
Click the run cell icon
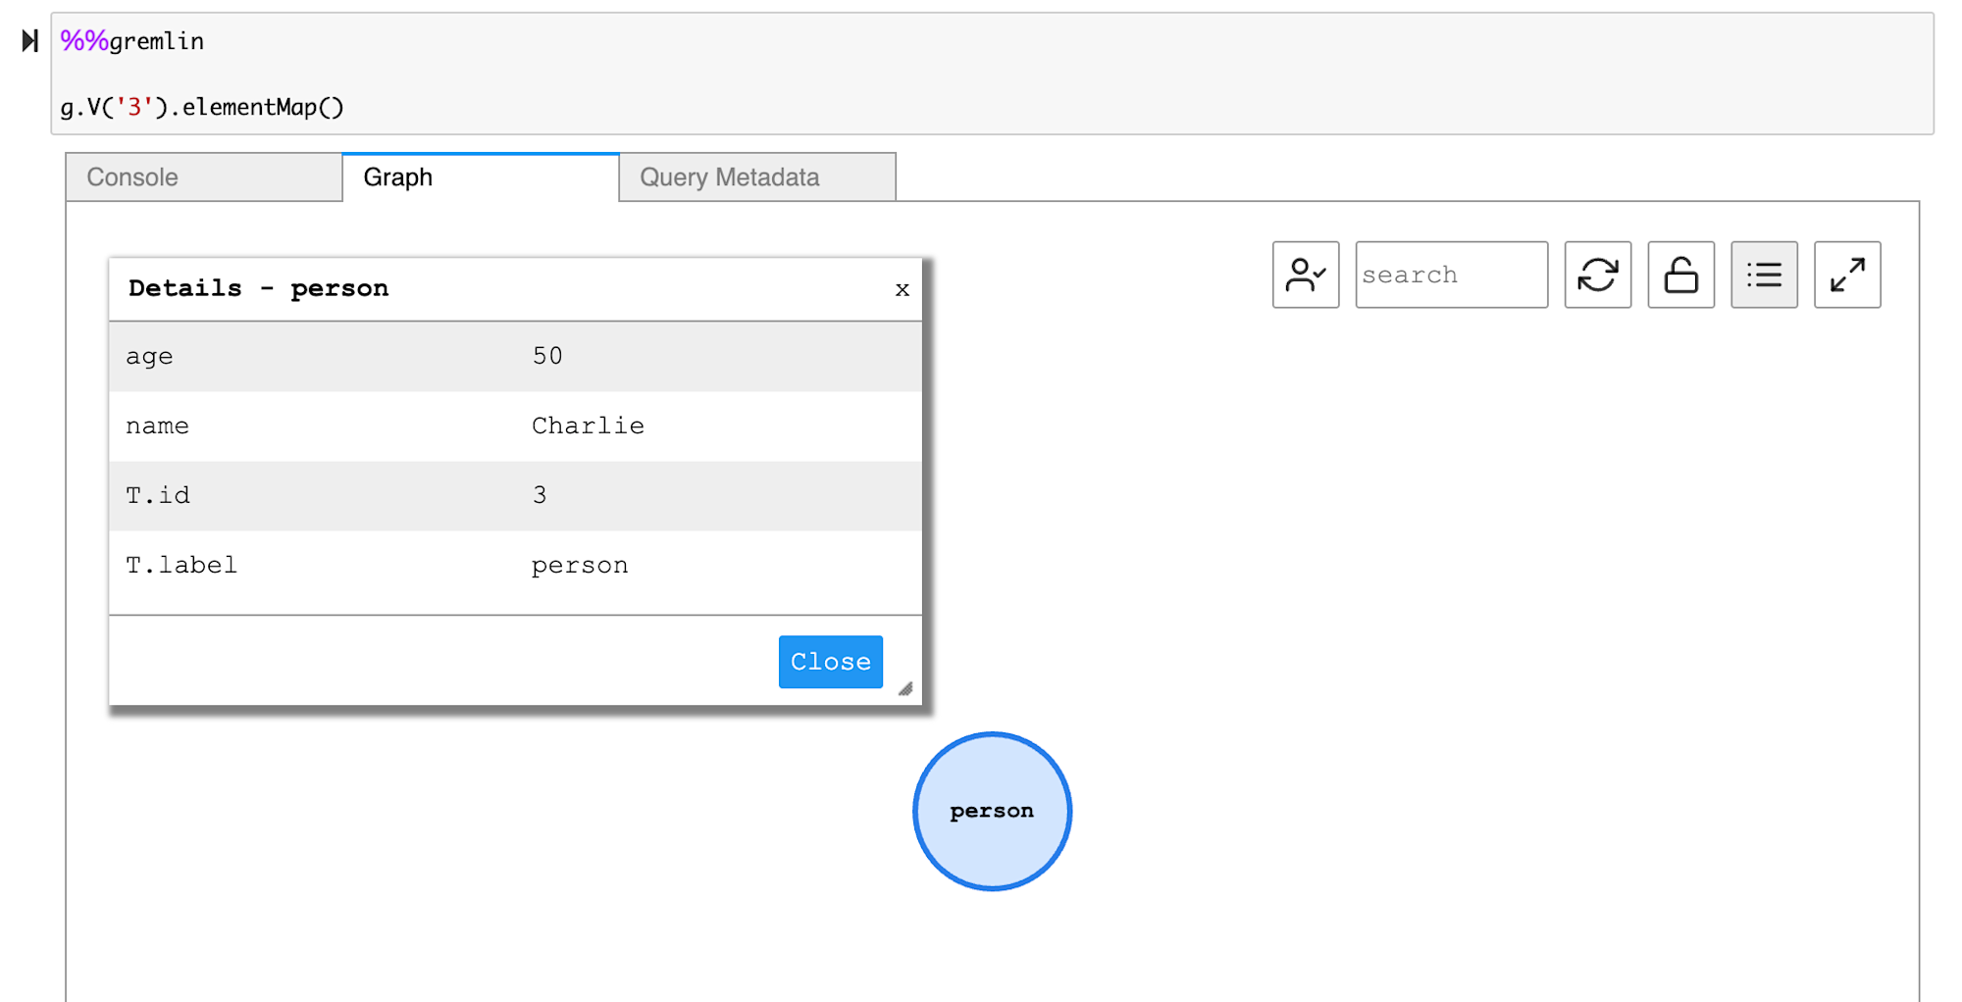(30, 41)
